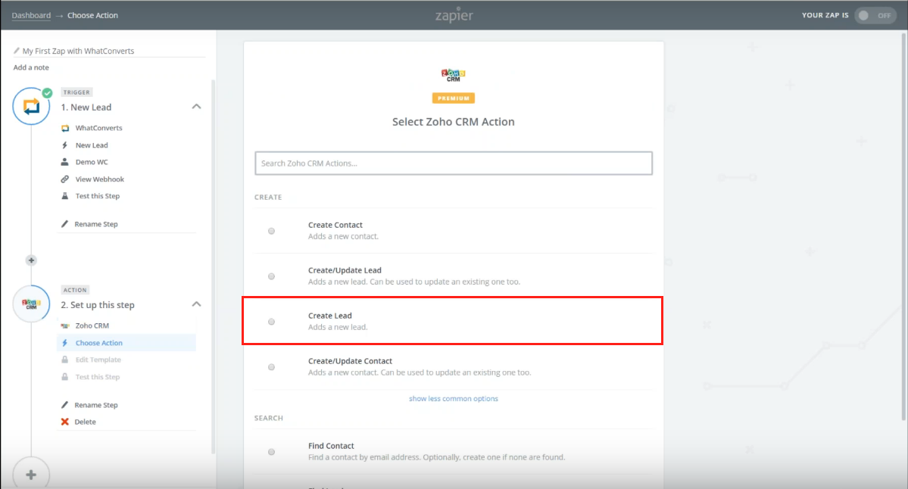Click the WhatConverts app icon in trigger list
This screenshot has width=908, height=489.
coord(65,128)
